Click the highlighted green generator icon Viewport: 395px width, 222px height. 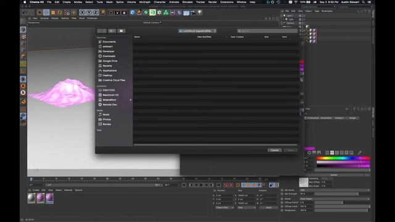(x=152, y=12)
